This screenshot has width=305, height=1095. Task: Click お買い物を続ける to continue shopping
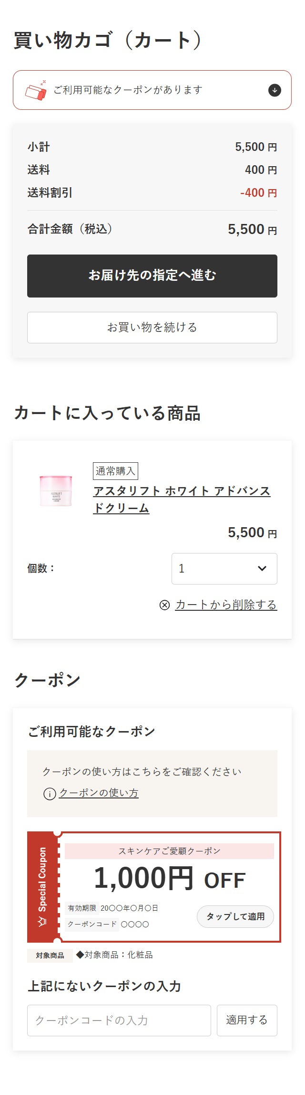[152, 328]
